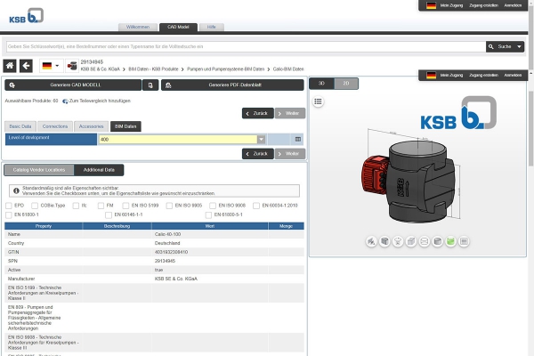Click the full-text search input field
534x356 pixels.
pyautogui.click(x=246, y=46)
